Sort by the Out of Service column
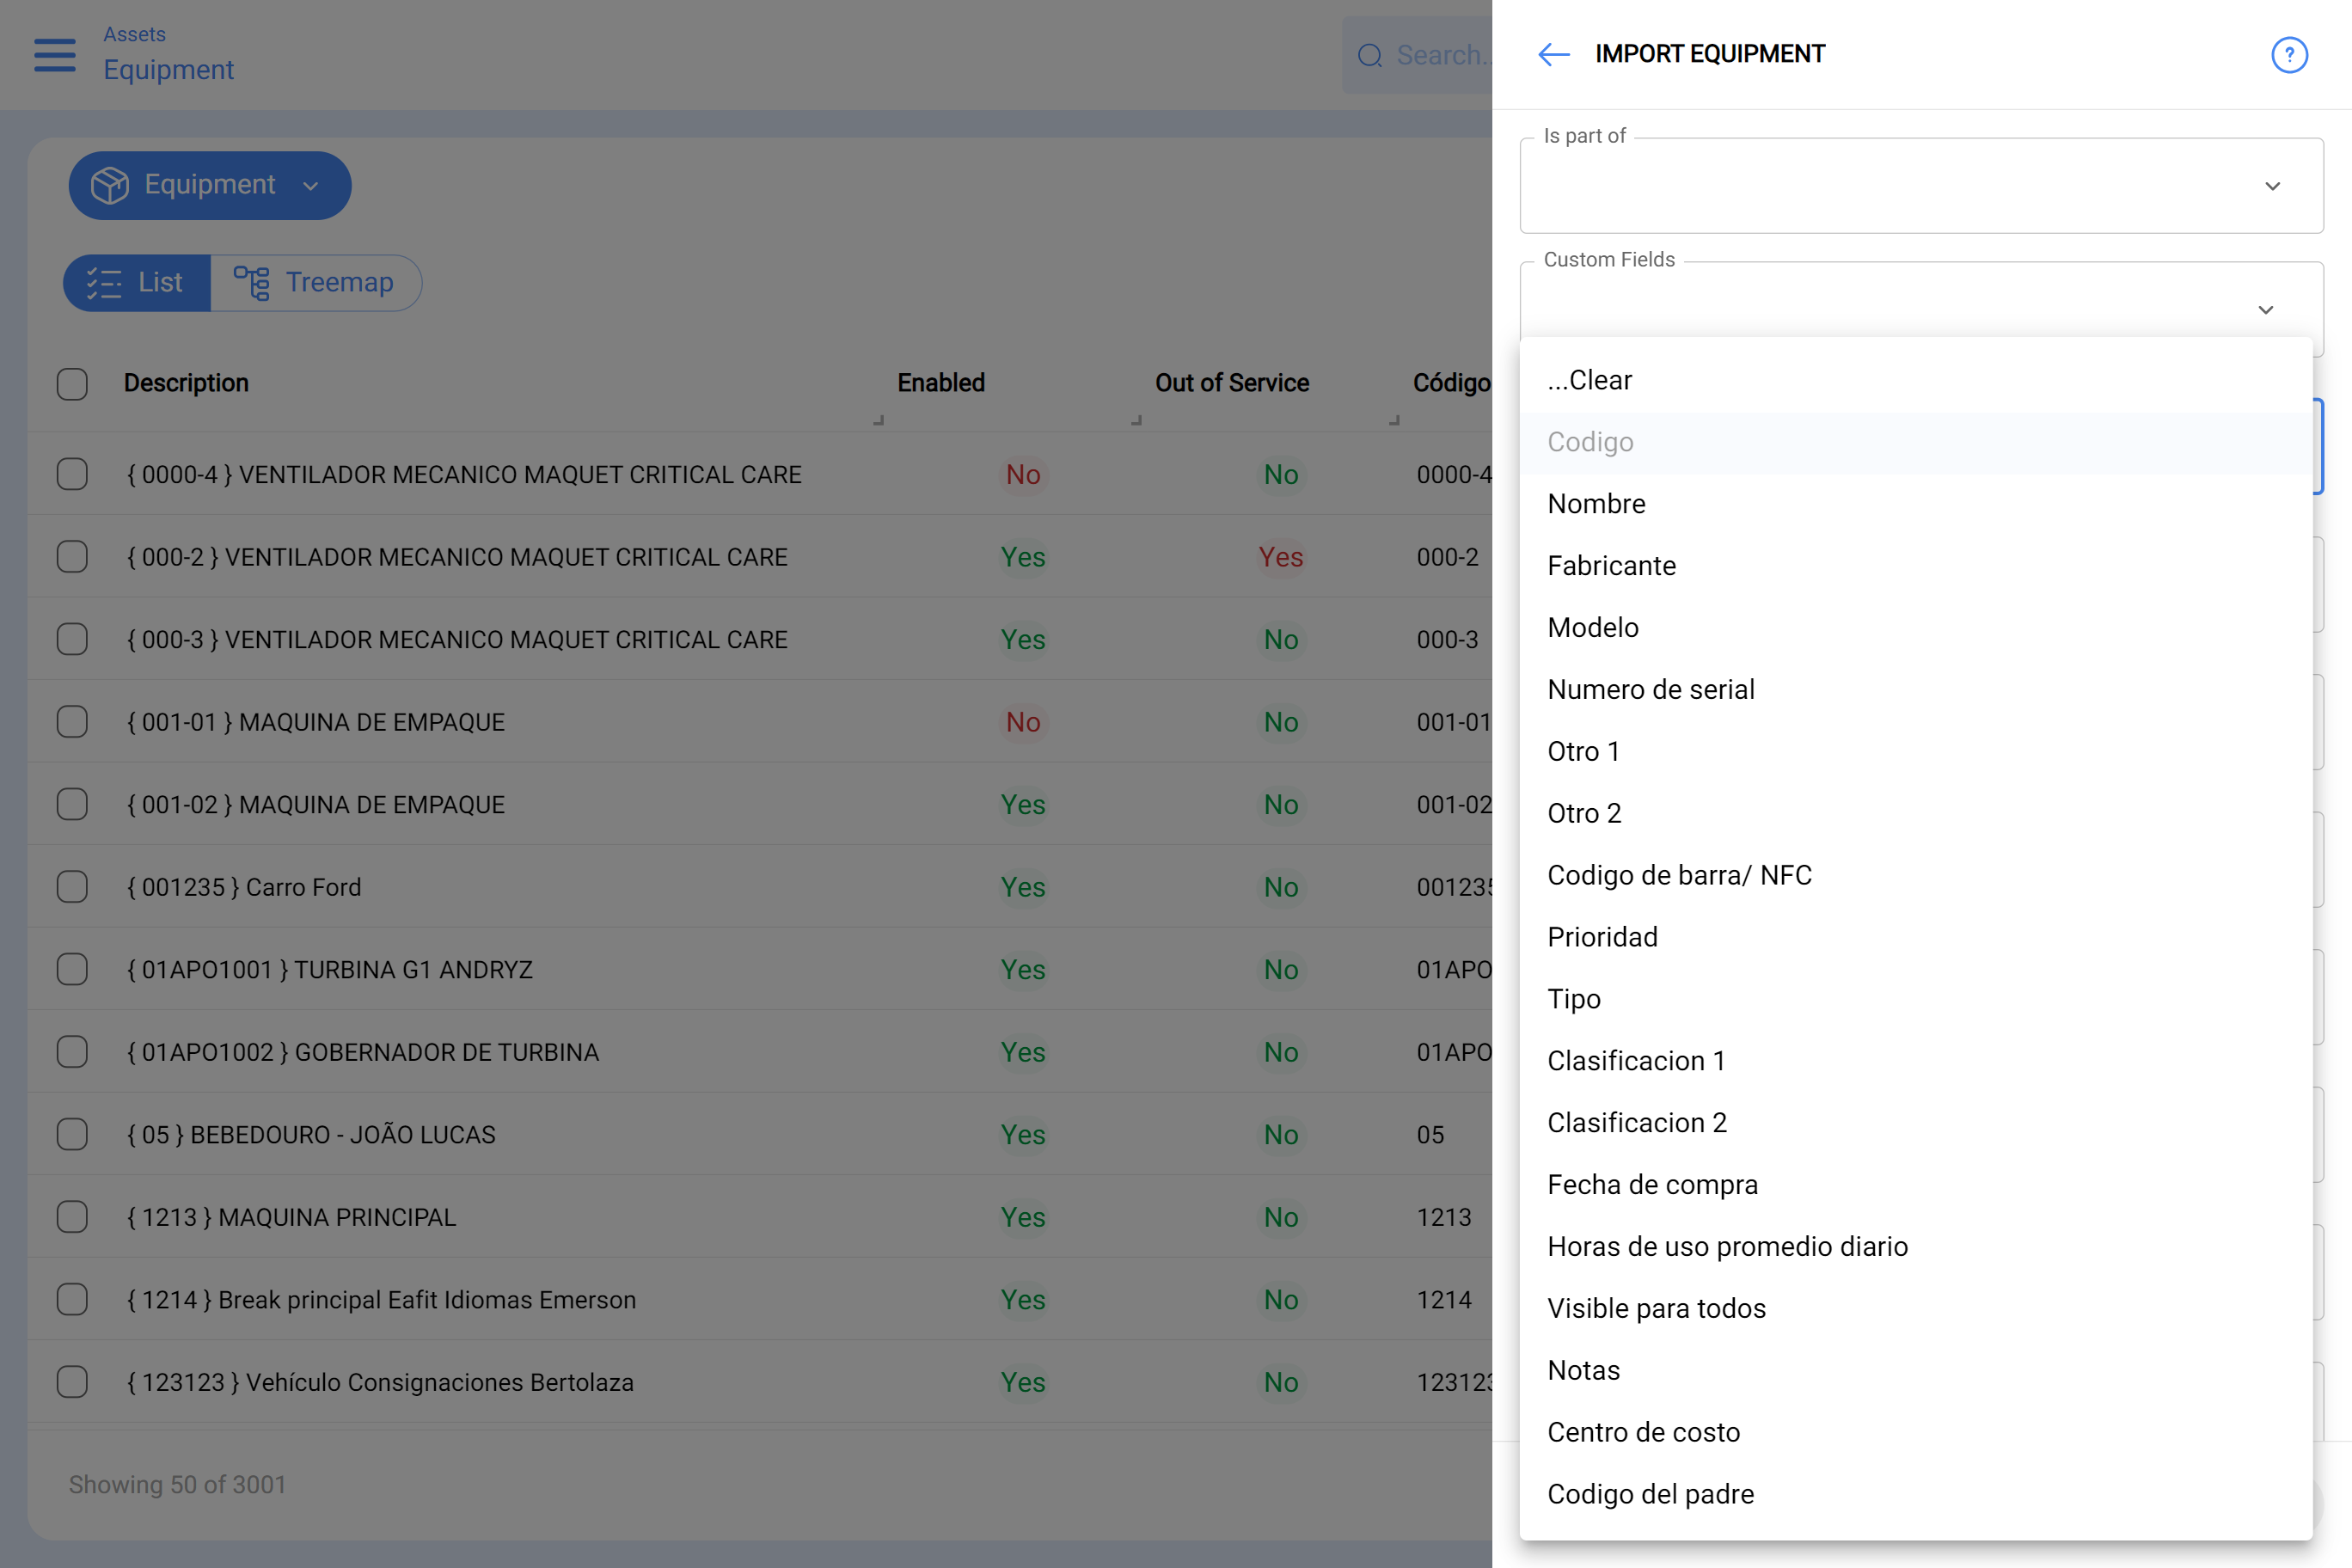Image resolution: width=2352 pixels, height=1568 pixels. (x=1231, y=383)
